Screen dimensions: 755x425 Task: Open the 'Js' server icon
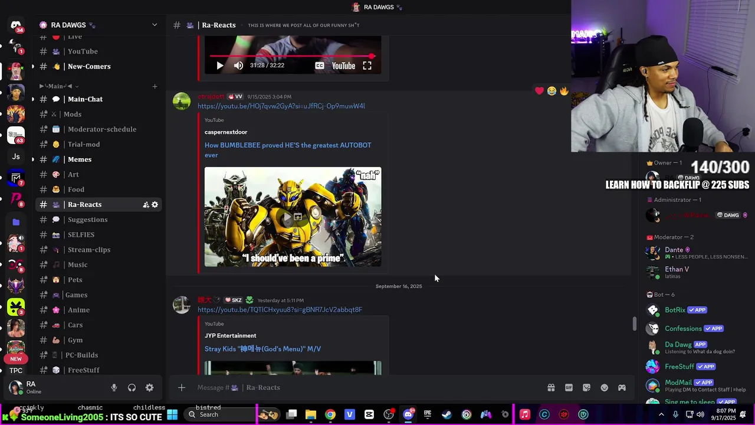[x=16, y=156]
